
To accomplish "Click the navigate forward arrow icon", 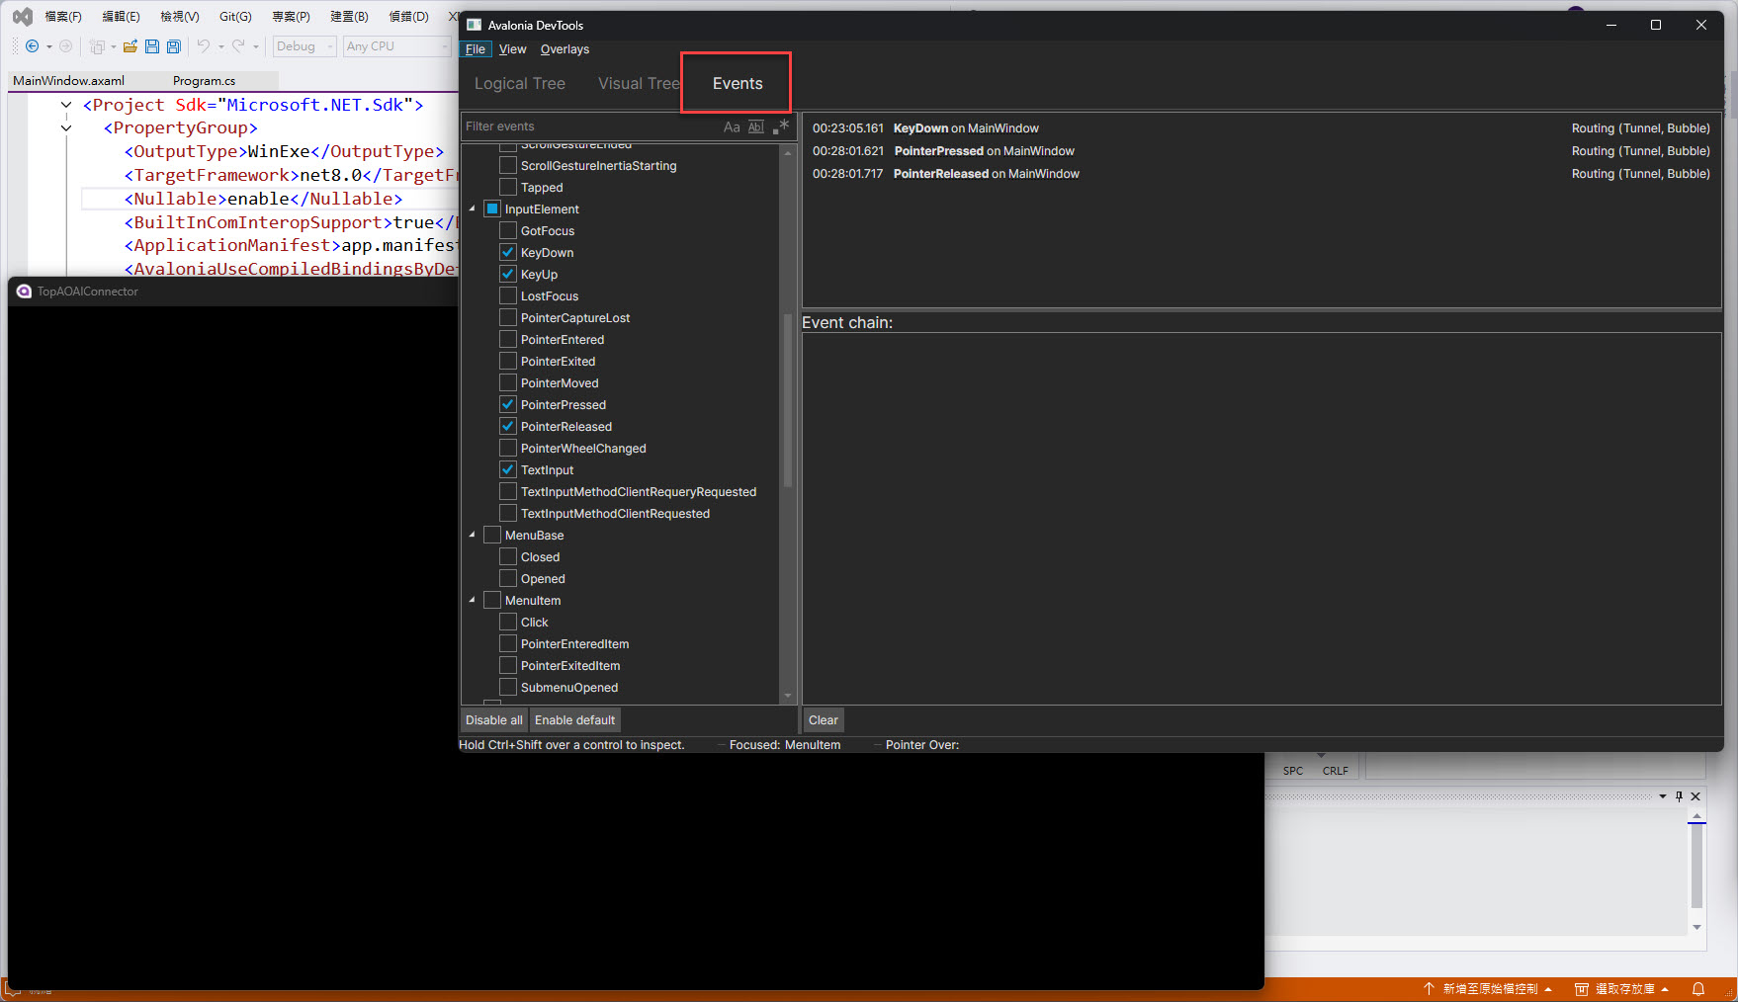I will pyautogui.click(x=66, y=46).
